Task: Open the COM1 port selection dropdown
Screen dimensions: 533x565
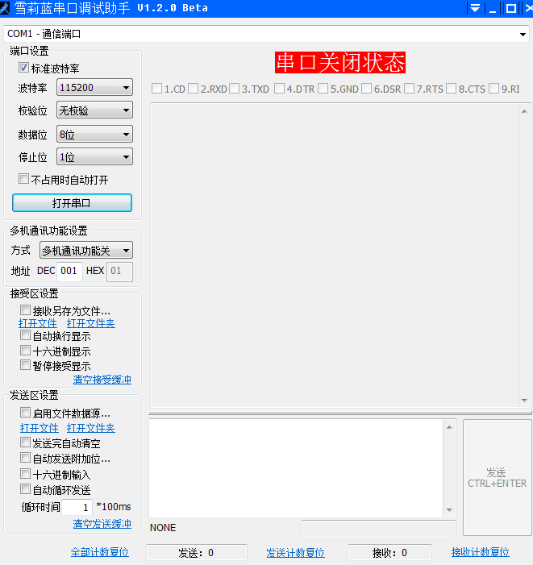Action: [266, 34]
